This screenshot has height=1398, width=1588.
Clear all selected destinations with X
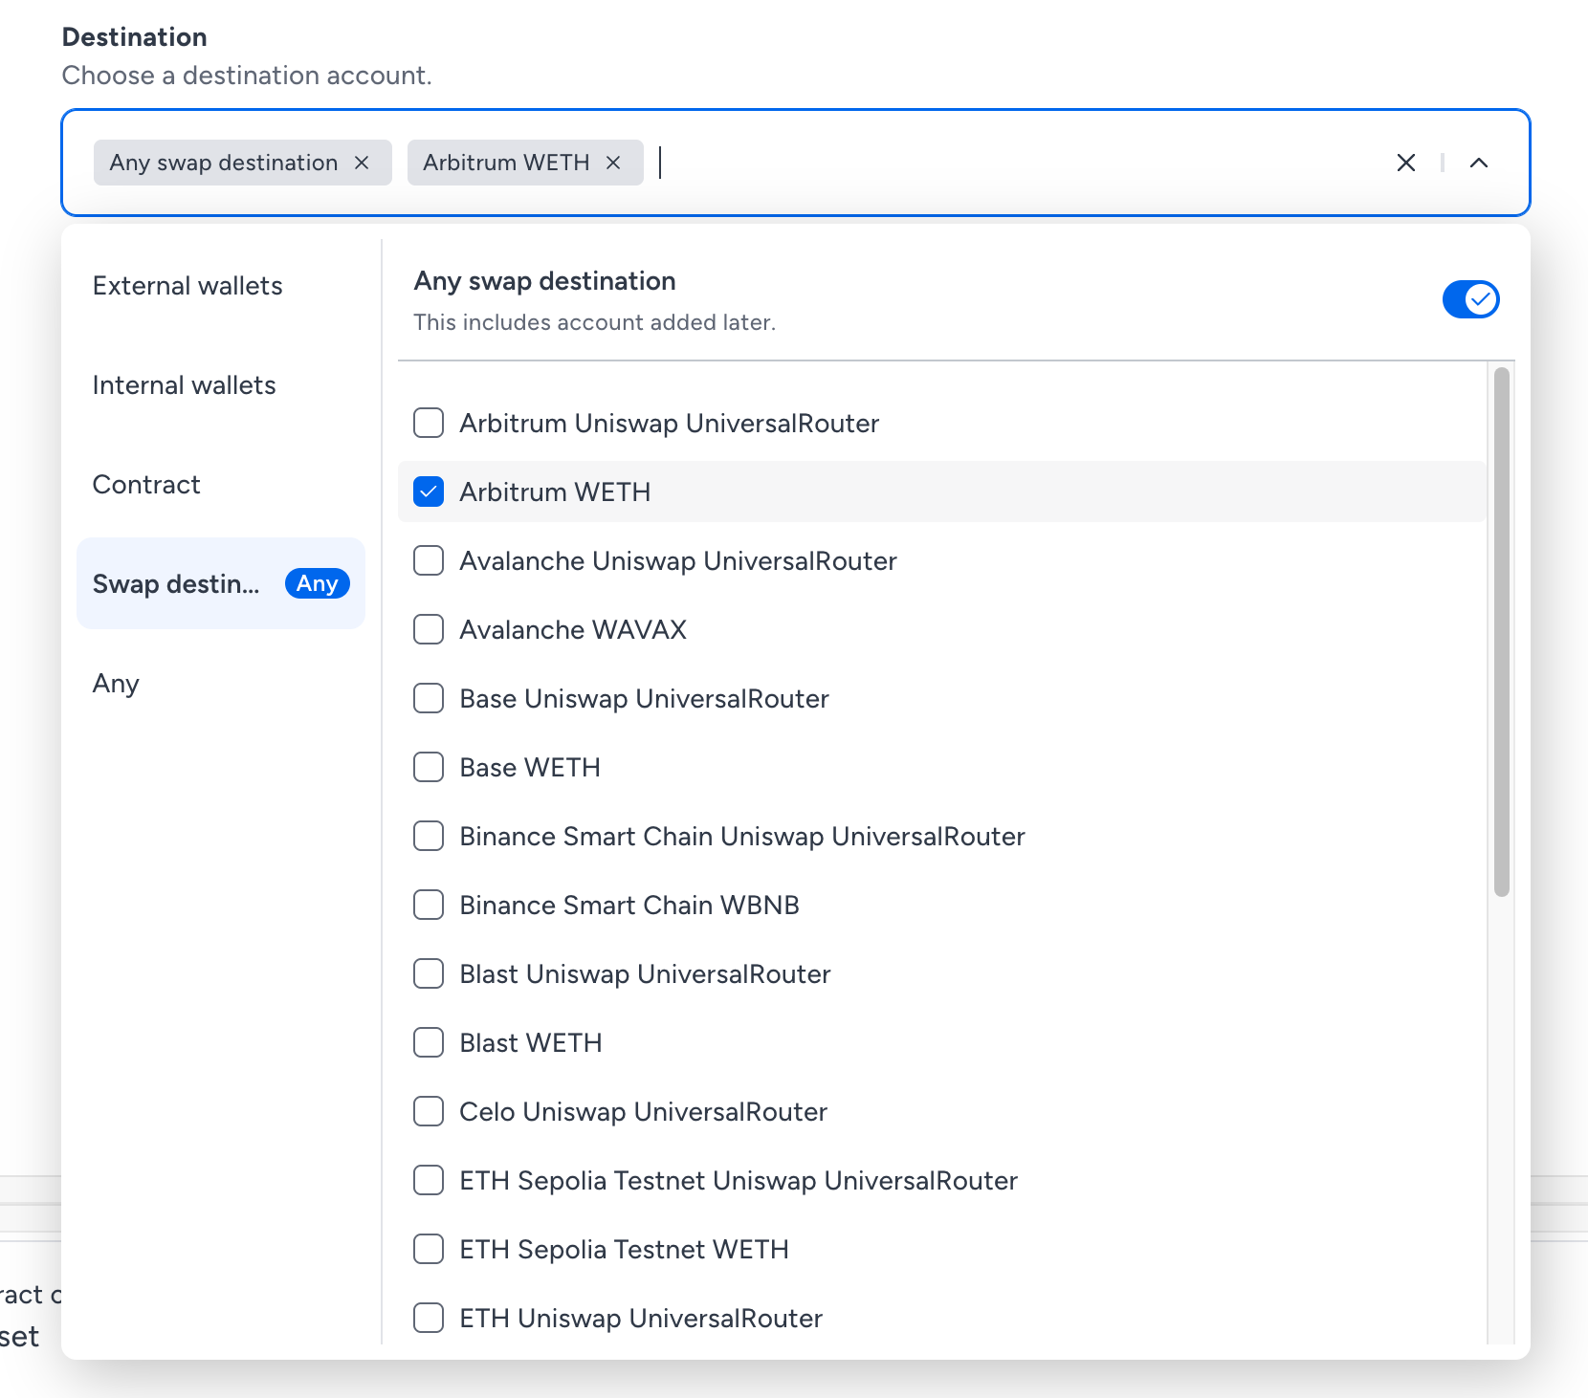1405,163
